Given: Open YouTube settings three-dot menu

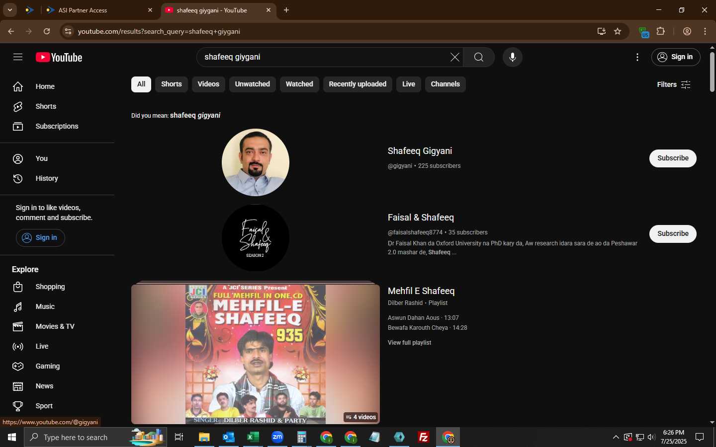Looking at the screenshot, I should coord(637,57).
